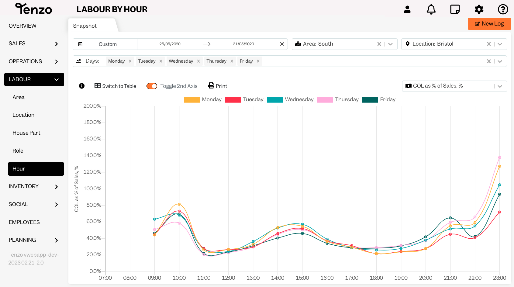This screenshot has width=514, height=287.
Task: Clear the custom date range
Action: click(282, 44)
